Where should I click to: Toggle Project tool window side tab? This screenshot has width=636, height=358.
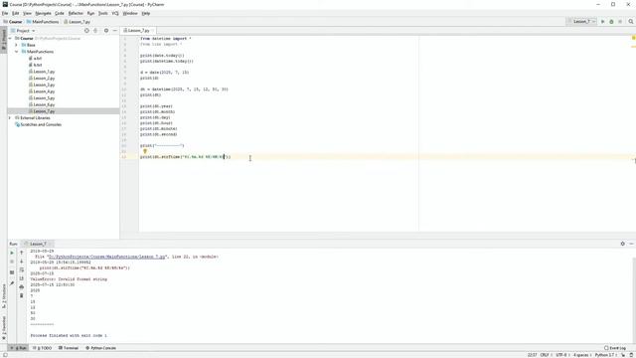[4, 39]
